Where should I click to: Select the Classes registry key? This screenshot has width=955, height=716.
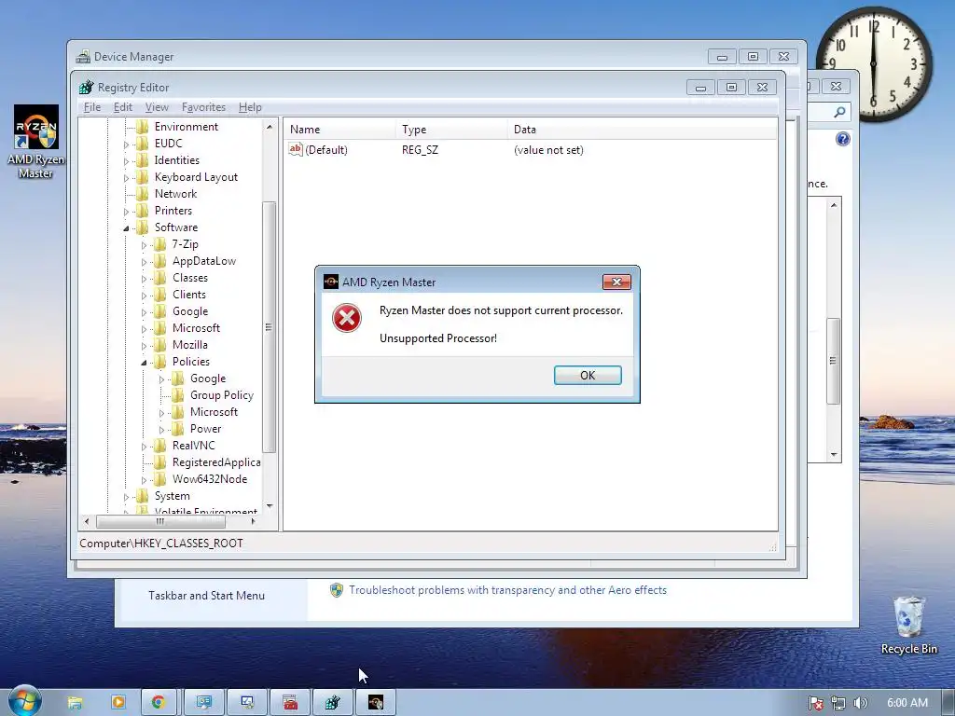190,278
